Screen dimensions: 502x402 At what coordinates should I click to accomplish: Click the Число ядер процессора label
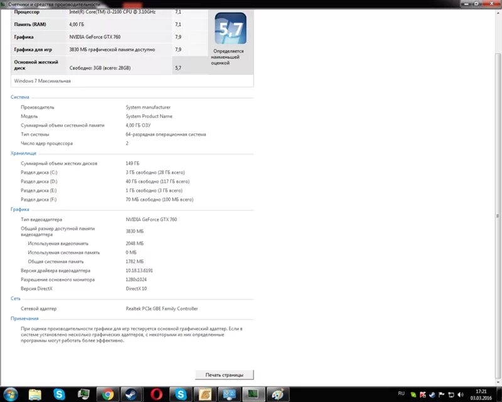point(46,143)
